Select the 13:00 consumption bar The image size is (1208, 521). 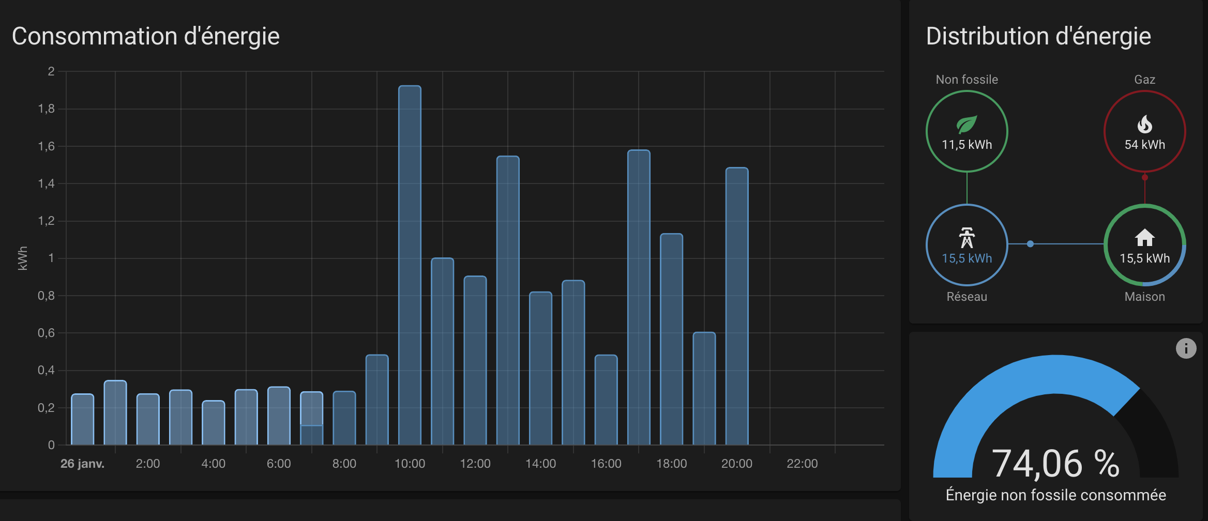point(508,300)
